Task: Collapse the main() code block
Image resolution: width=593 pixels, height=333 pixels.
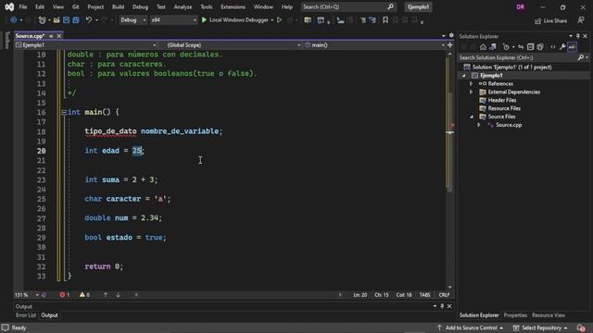Action: click(x=64, y=112)
